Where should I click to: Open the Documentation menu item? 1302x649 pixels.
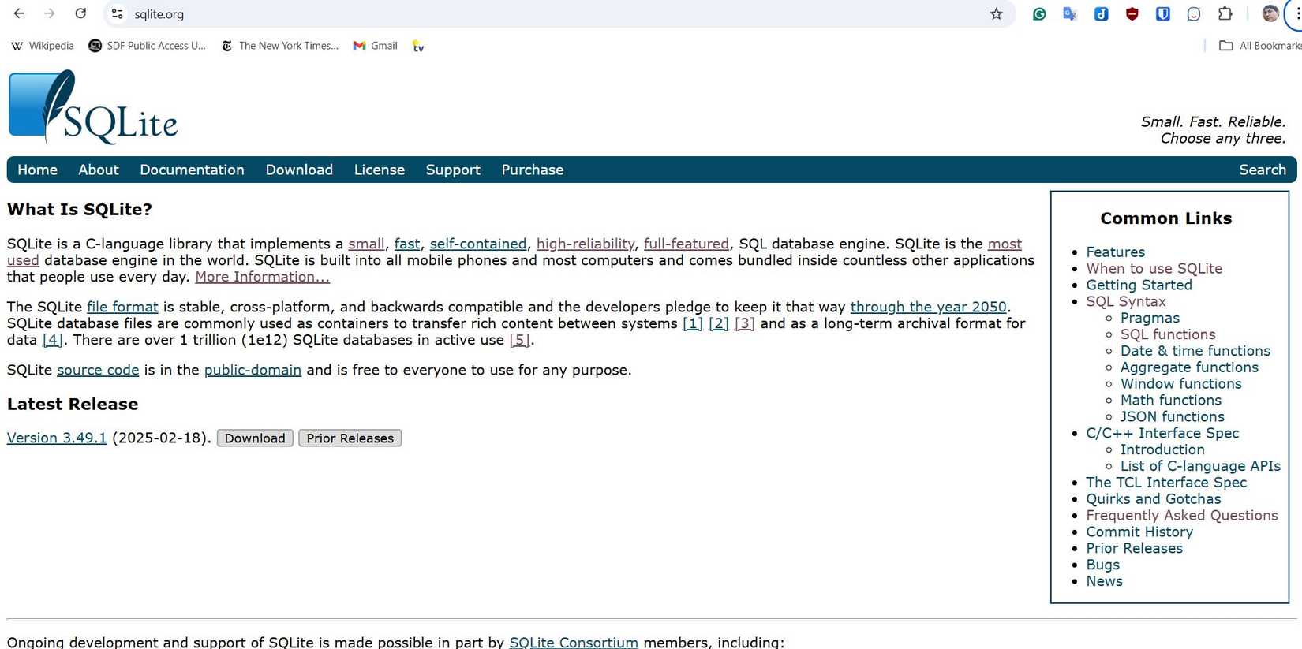pos(192,170)
